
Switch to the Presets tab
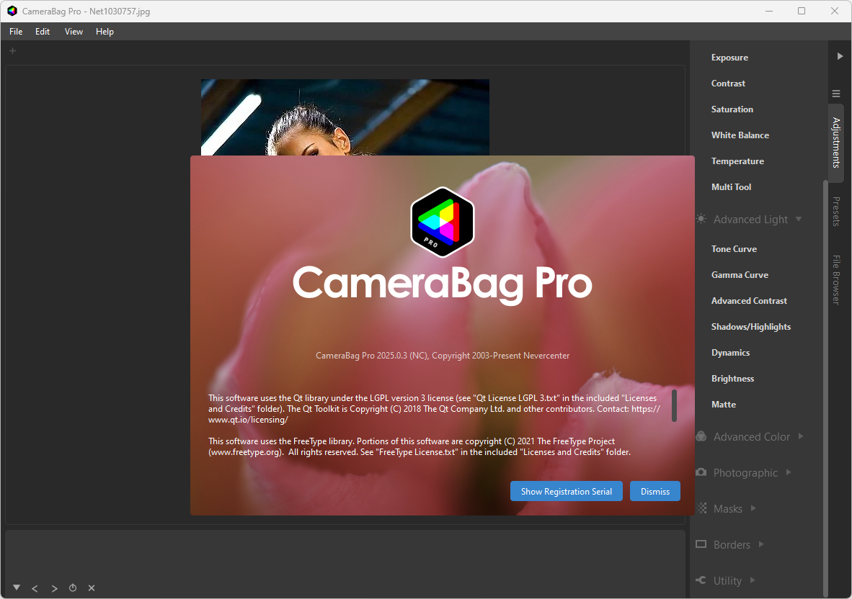(836, 212)
